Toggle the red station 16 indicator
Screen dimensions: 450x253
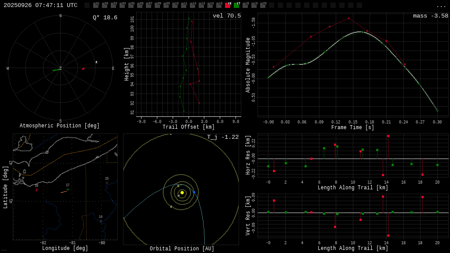point(228,5)
